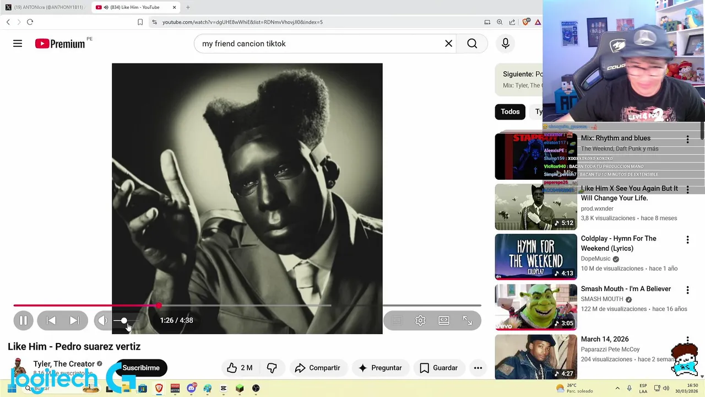Open more actions three-dot menu

[x=478, y=368]
